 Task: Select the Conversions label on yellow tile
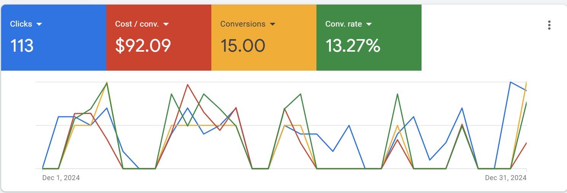point(243,24)
